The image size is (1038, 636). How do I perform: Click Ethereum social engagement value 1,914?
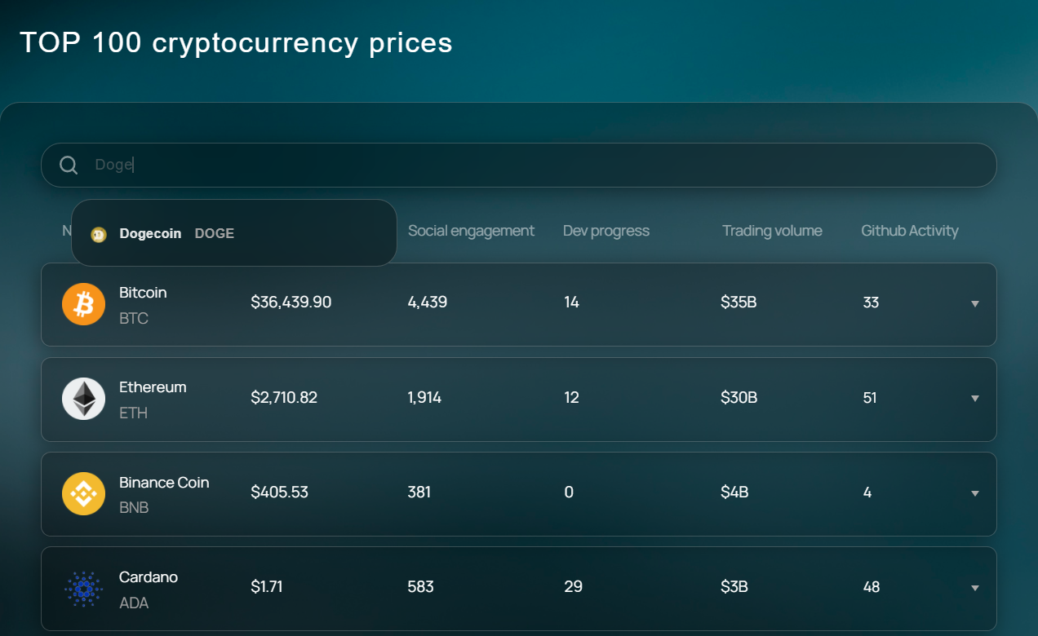pyautogui.click(x=424, y=398)
